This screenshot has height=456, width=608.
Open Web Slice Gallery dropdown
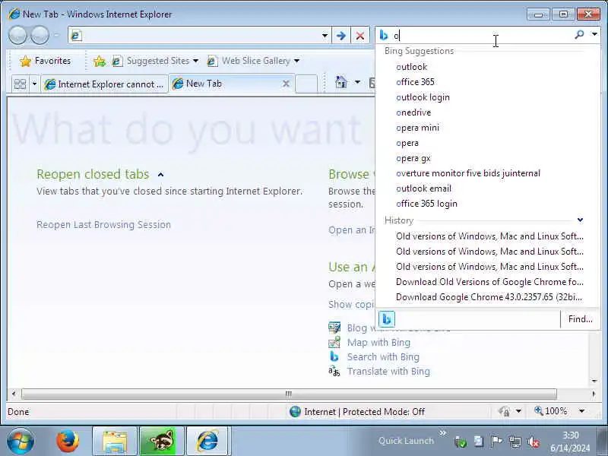[x=253, y=61]
